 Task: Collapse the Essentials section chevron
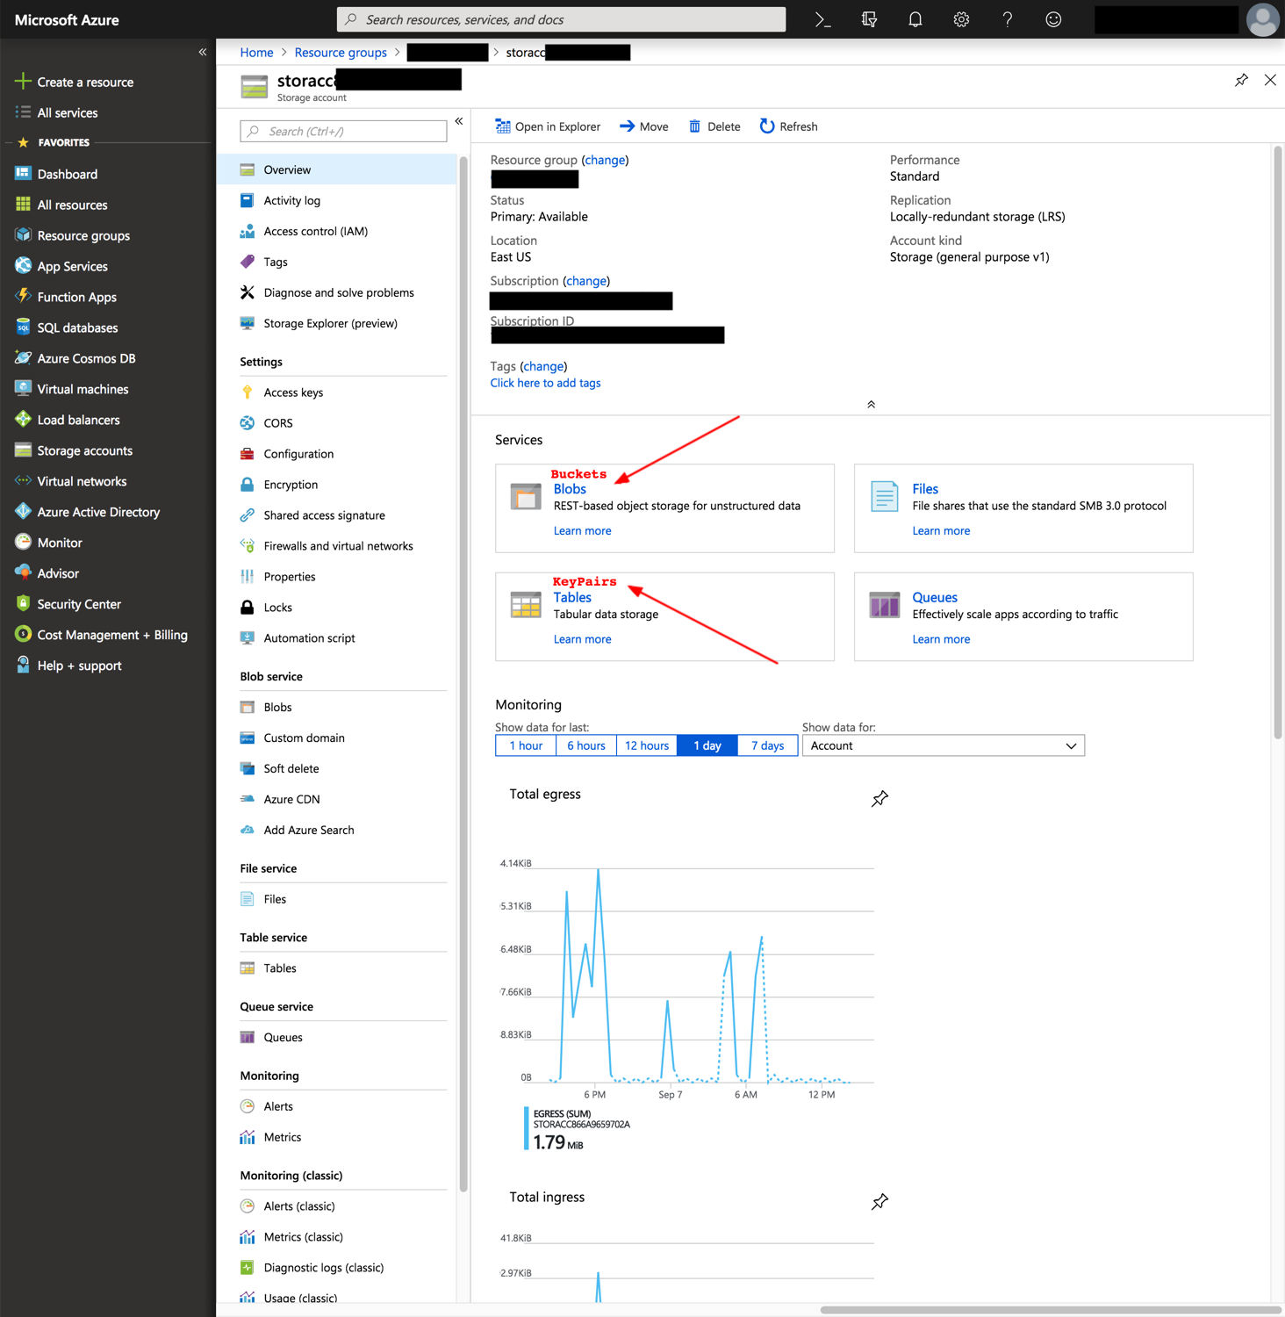point(871,405)
